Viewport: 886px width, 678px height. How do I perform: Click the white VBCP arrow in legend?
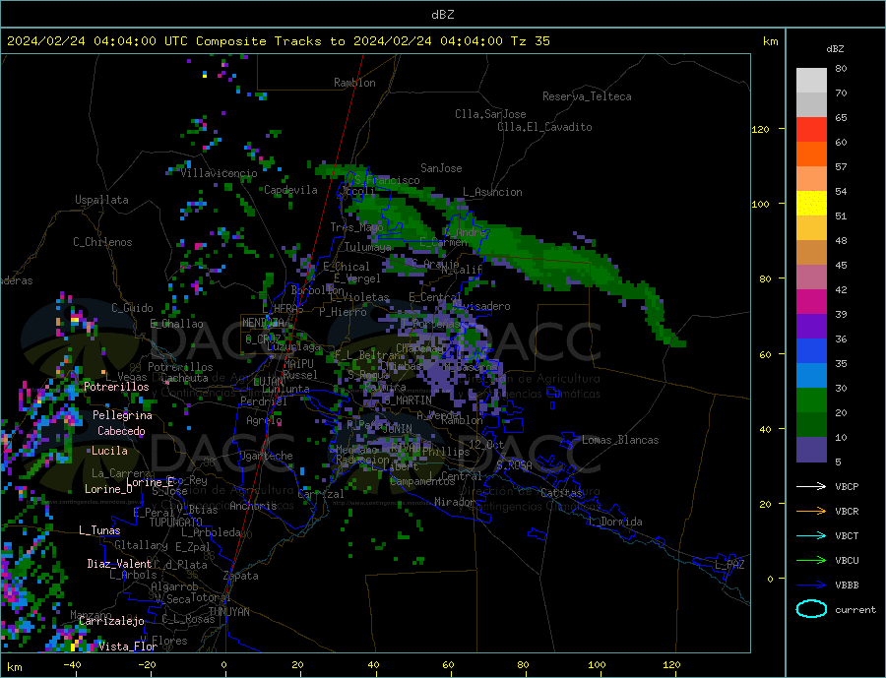(812, 486)
